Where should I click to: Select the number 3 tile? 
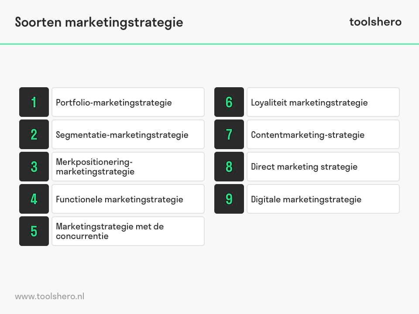tap(34, 167)
